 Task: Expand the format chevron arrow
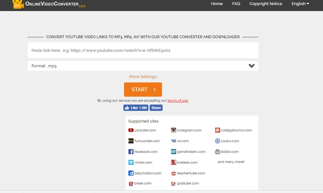[251, 66]
